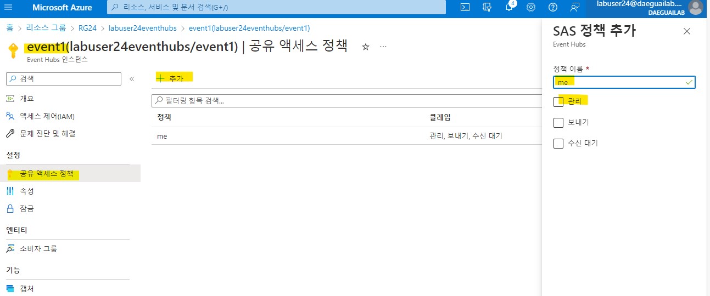Open the Azure portal hamburger menu
This screenshot has height=296, width=710.
[x=8, y=8]
